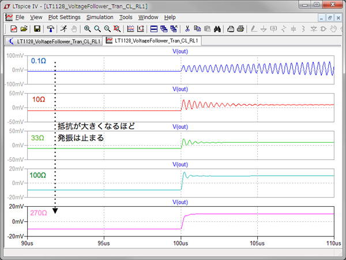Click the New Schematic toolbar icon
346x260 pixels.
14,28
